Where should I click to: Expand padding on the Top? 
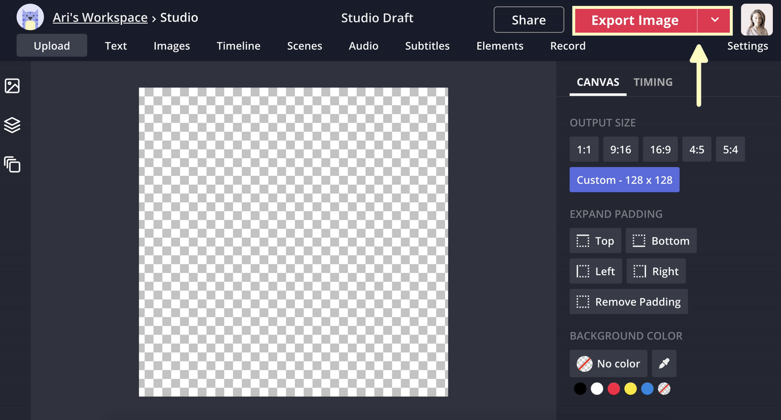click(x=595, y=241)
